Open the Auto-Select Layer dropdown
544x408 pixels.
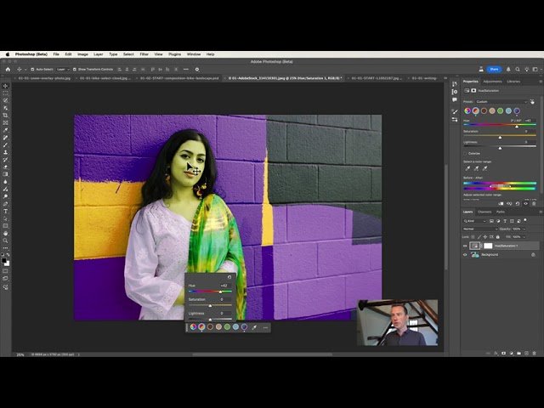click(x=63, y=70)
